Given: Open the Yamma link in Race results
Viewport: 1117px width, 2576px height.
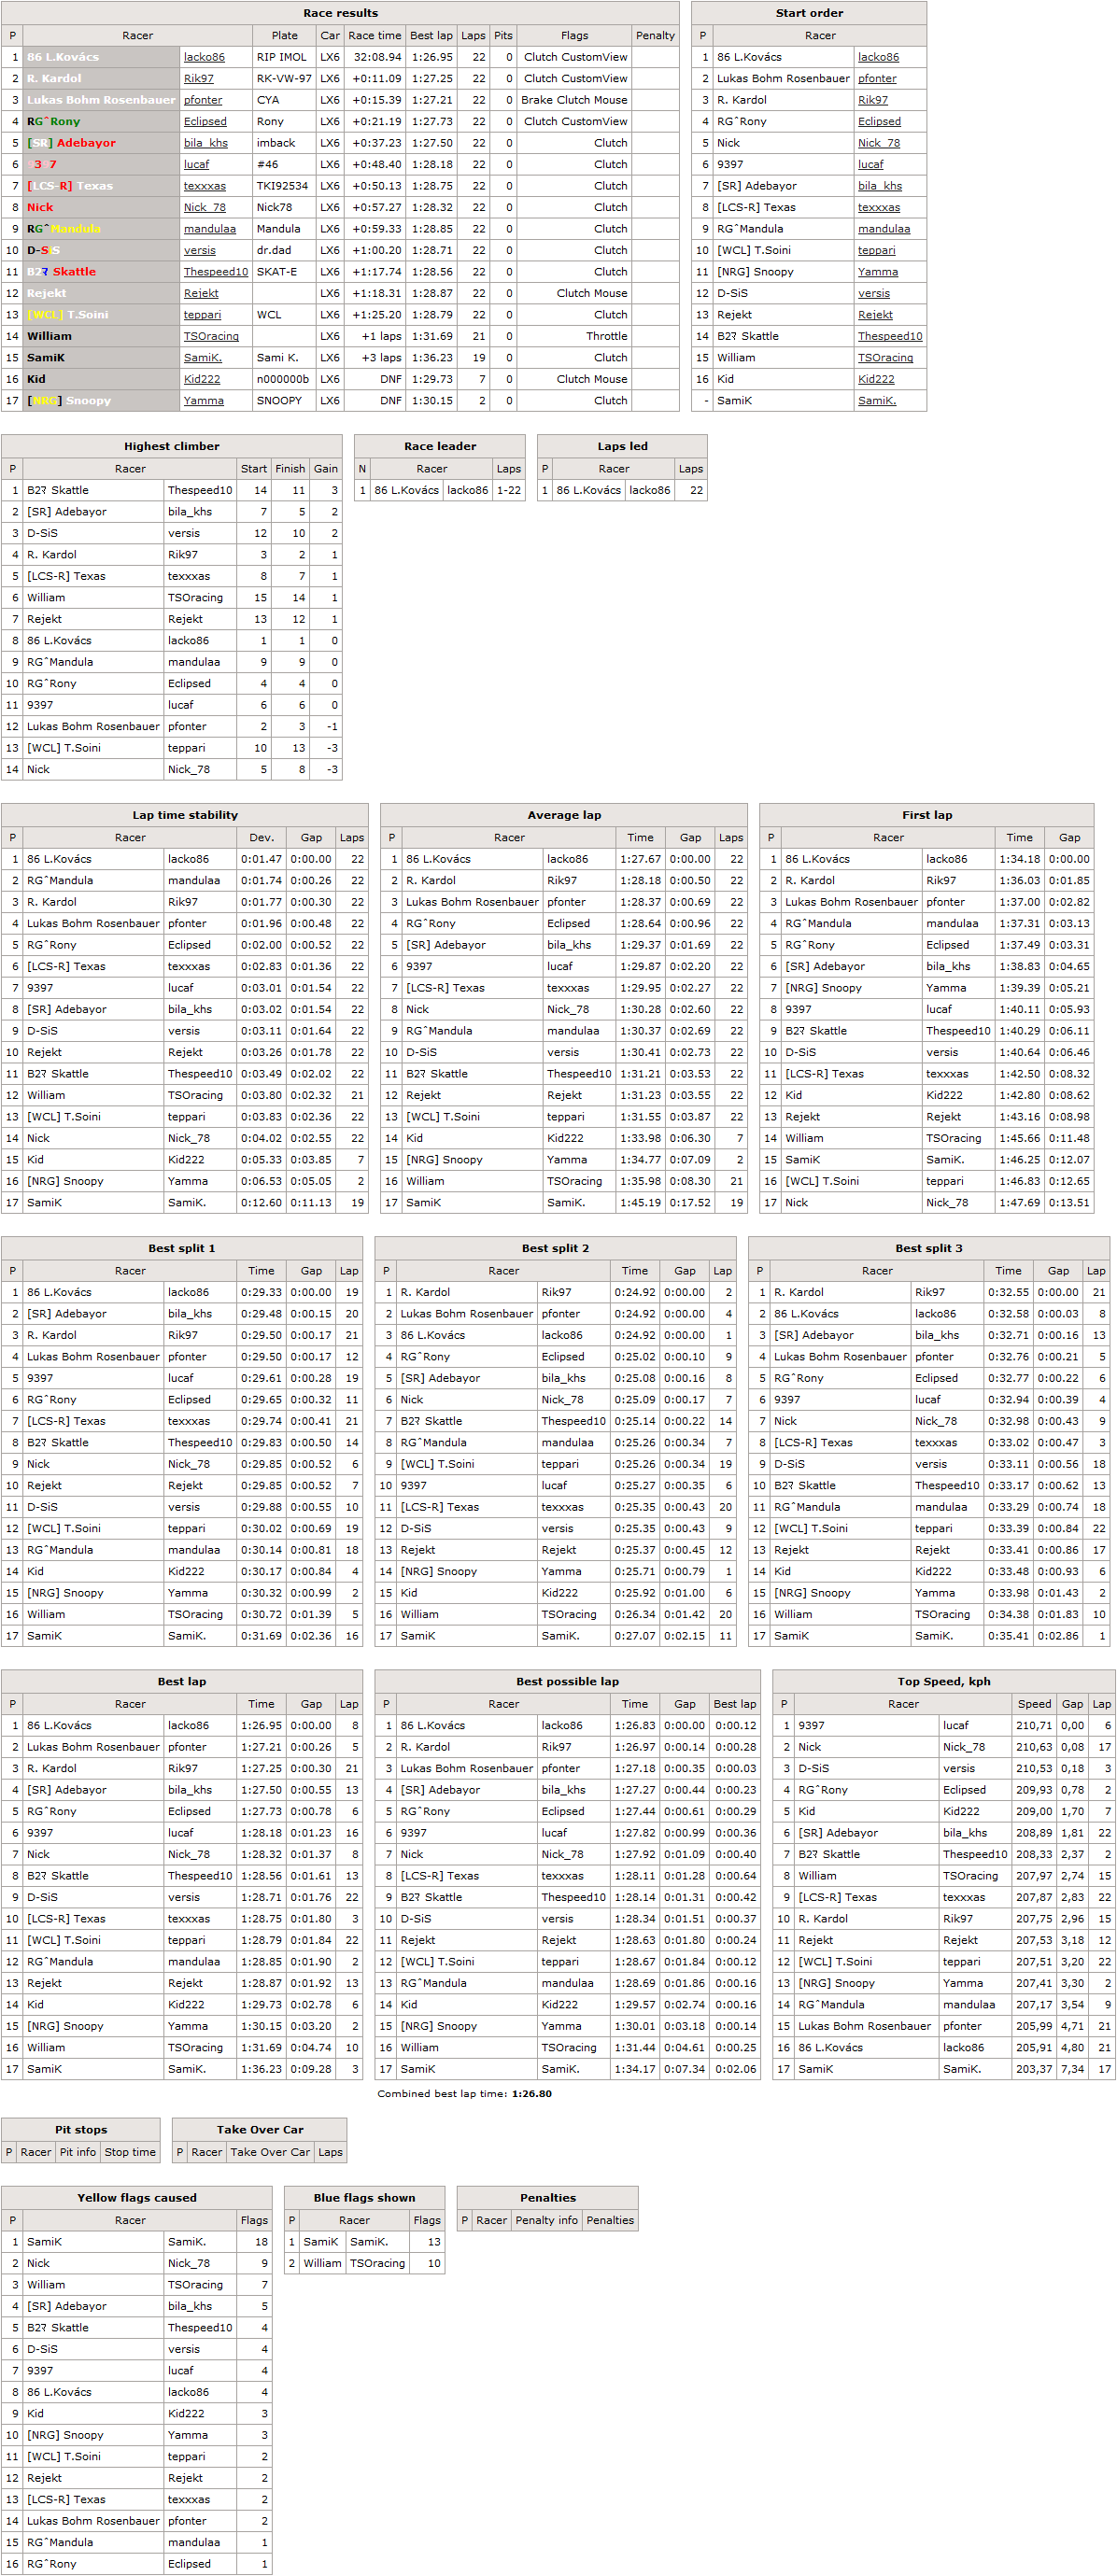Looking at the screenshot, I should [x=204, y=401].
